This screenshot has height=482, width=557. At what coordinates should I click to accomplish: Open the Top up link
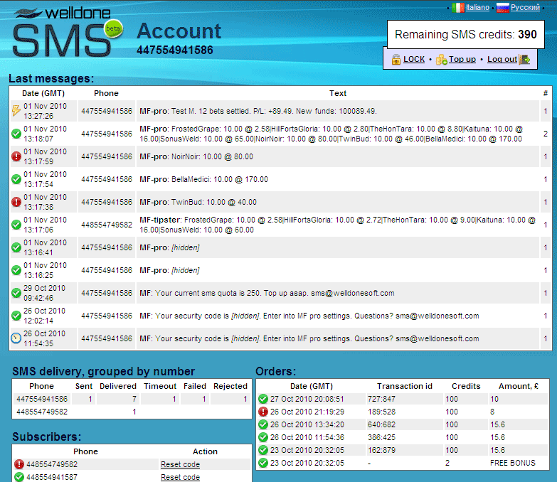tap(462, 60)
